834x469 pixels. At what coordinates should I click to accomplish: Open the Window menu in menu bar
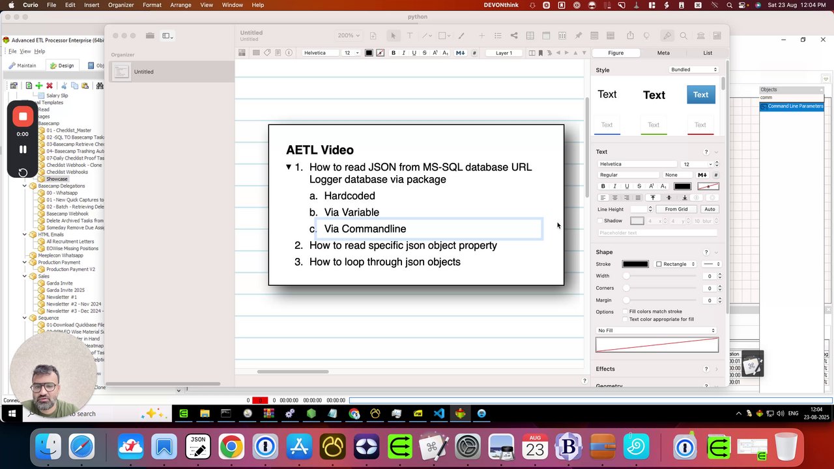coord(233,5)
